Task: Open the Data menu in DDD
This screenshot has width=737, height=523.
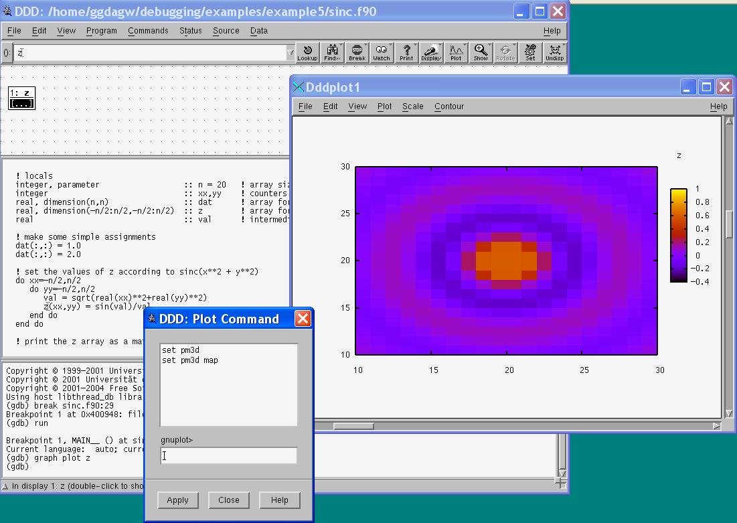Action: point(258,31)
